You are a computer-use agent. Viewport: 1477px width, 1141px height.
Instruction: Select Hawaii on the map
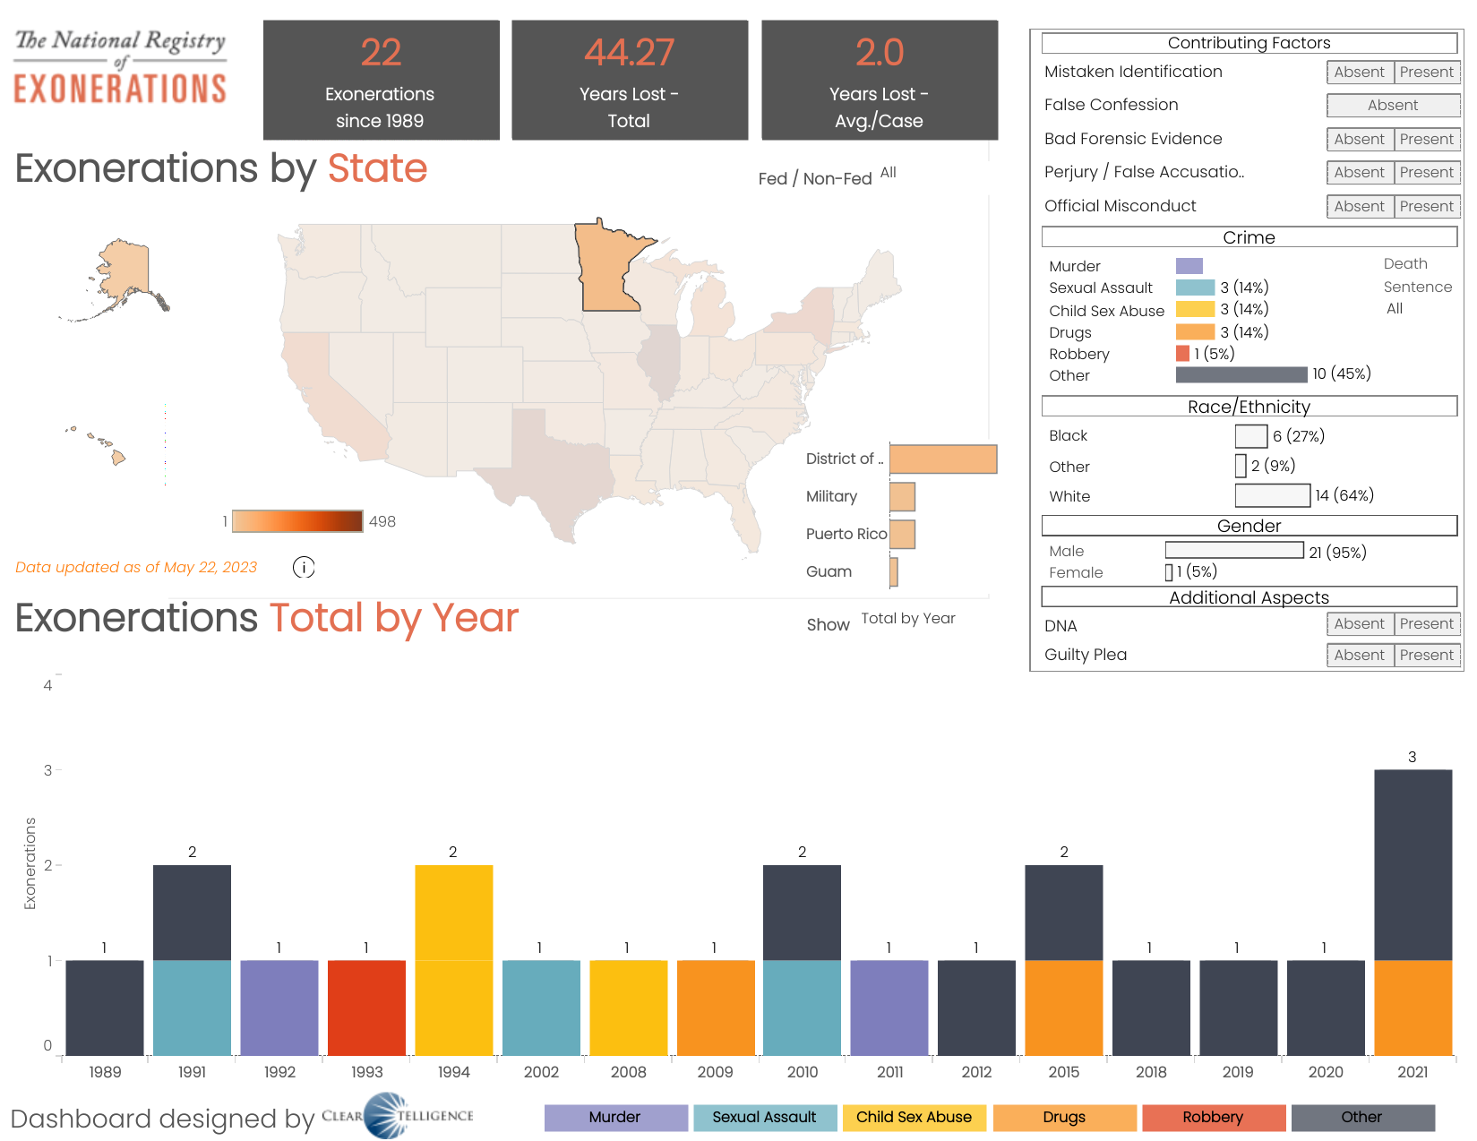[x=116, y=457]
